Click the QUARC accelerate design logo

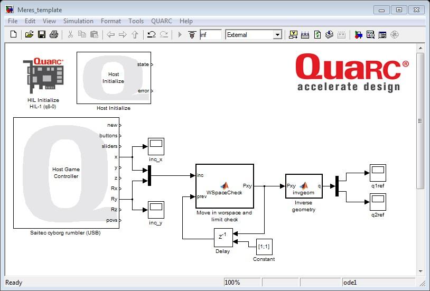click(352, 73)
